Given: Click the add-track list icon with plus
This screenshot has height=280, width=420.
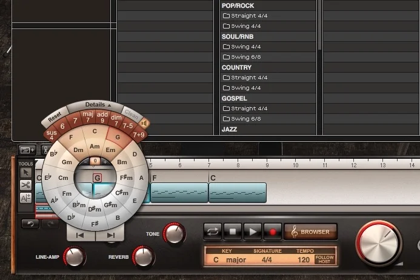Looking at the screenshot, I should pos(27,150).
